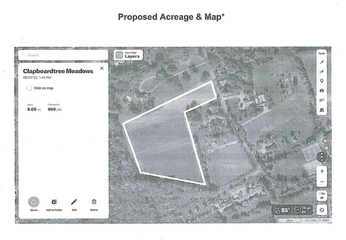
Task: Click the Add to Folder icon
Action: click(x=54, y=202)
